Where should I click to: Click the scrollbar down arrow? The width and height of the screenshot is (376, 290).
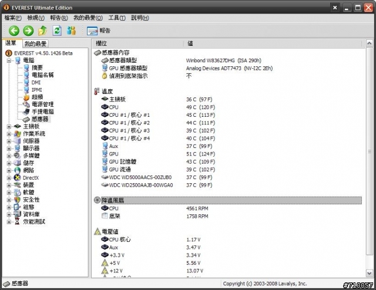click(370, 273)
